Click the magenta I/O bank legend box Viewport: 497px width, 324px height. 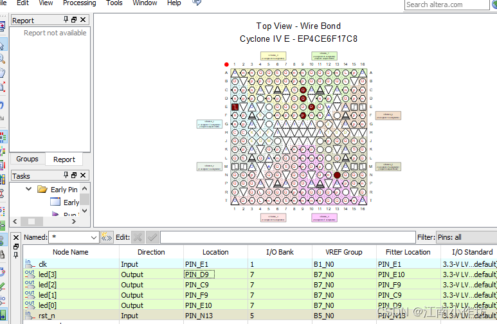click(x=324, y=218)
